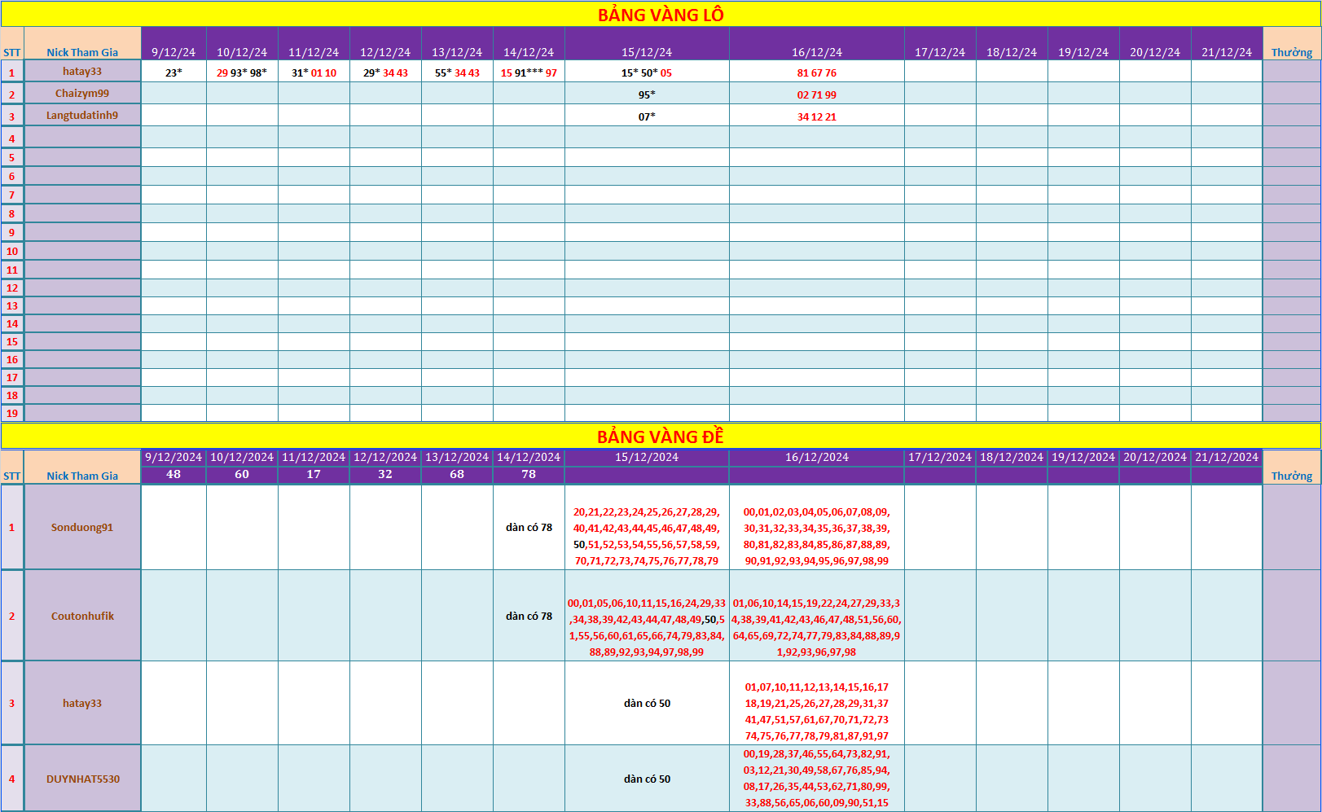
Task: Select Coutonhufik's dàn có 78 cell
Action: click(x=529, y=616)
